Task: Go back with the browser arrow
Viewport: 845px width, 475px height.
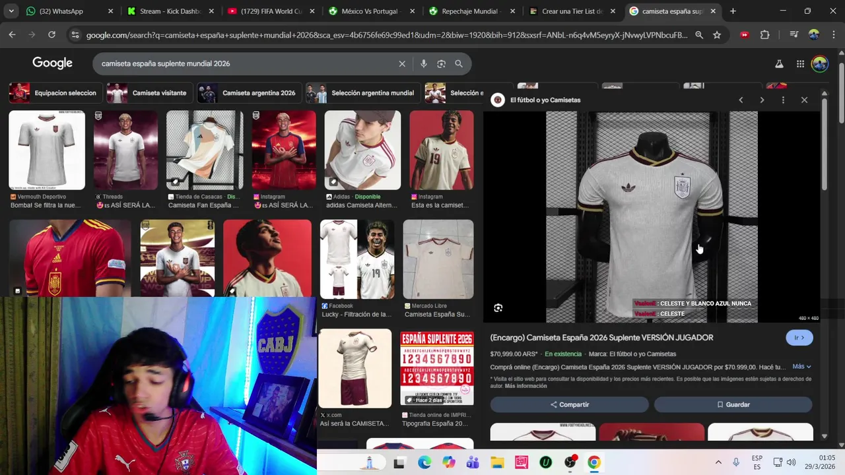Action: 12,35
